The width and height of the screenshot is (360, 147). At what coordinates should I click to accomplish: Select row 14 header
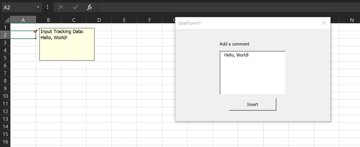pos(5,127)
